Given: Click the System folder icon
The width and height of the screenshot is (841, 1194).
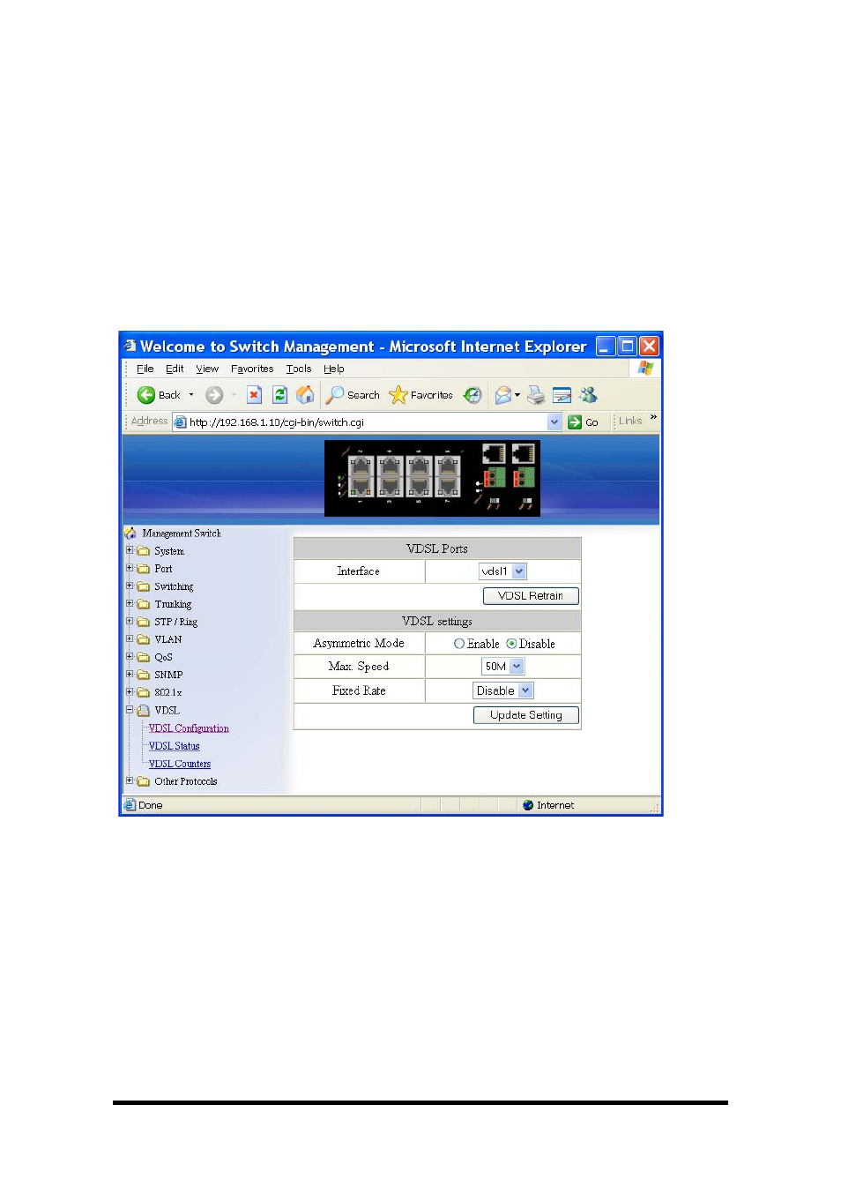Looking at the screenshot, I should [143, 551].
